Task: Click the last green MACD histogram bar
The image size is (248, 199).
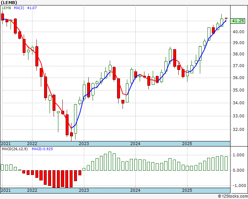Action: pyautogui.click(x=226, y=163)
